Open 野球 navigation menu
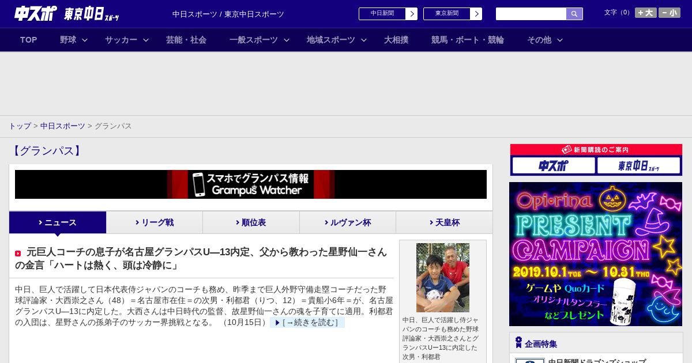This screenshot has width=692, height=363. pyautogui.click(x=68, y=40)
